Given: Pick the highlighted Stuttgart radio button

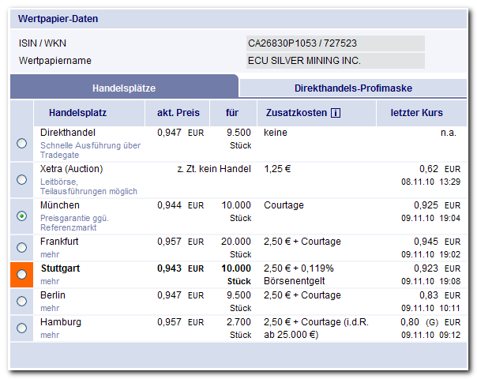Looking at the screenshot, I should tap(21, 274).
